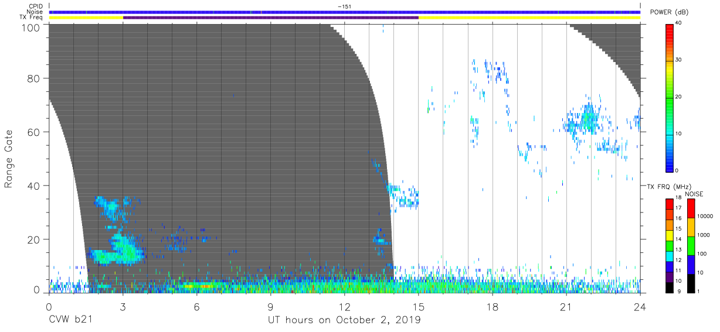Select the yellow 14-15 MHz TX FRQ swatch
This screenshot has height=332, width=720.
670,235
